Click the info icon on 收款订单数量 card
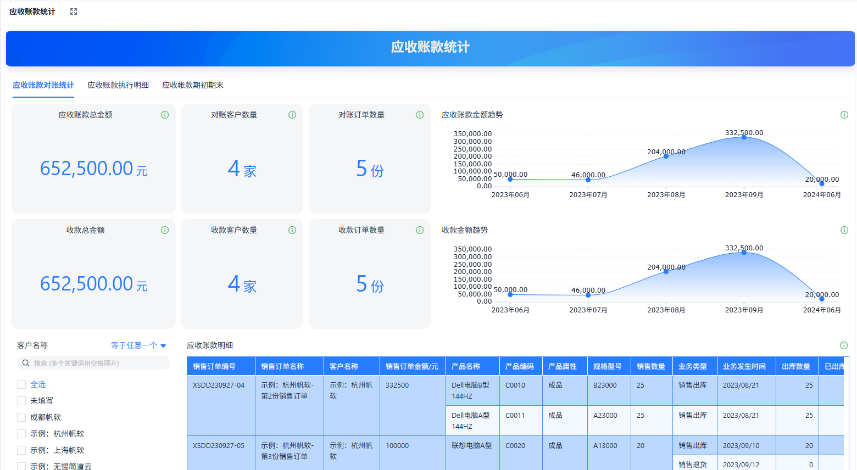The height and width of the screenshot is (470, 857). (419, 230)
